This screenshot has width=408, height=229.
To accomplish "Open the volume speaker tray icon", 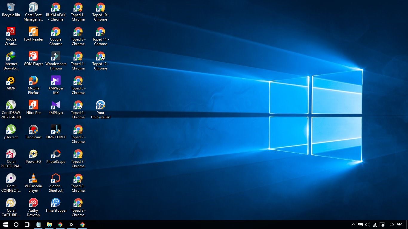I will click(367, 225).
